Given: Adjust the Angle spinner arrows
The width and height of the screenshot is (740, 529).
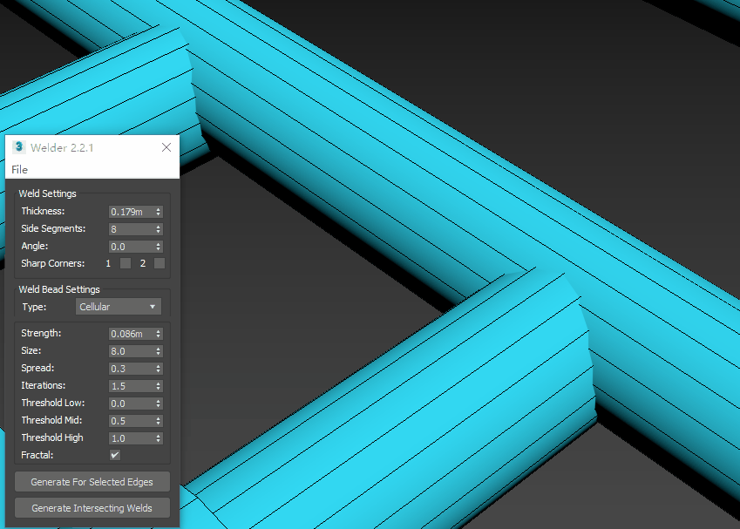Looking at the screenshot, I should [x=158, y=247].
